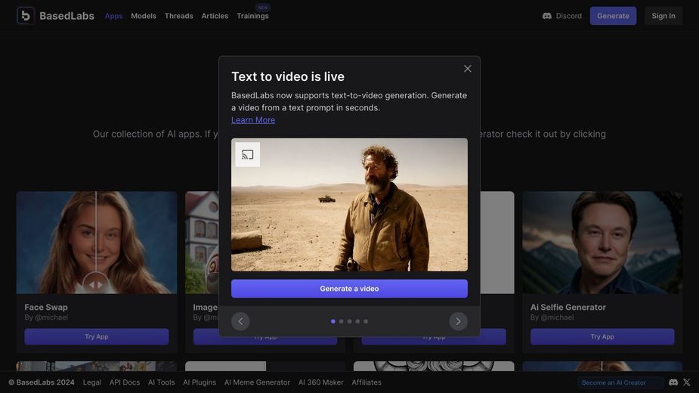This screenshot has height=393, width=699.
Task: Advance to next announcement slide
Action: tap(458, 321)
